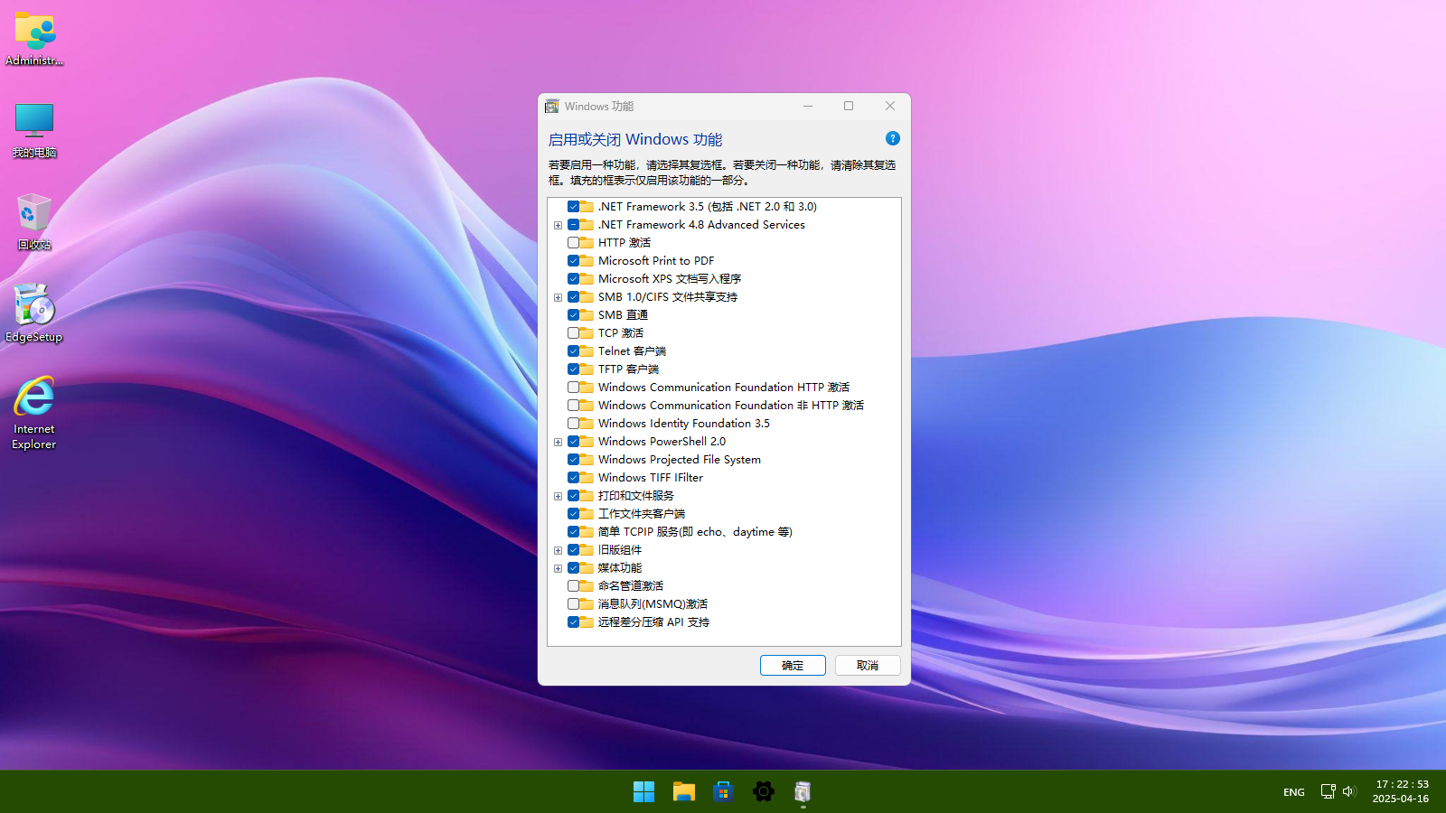The image size is (1446, 813).
Task: Expand the 媒体功能 tree node
Action: pyautogui.click(x=559, y=568)
